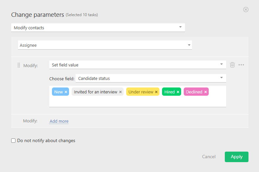259x172 pixels.
Task: Click the Add more link
Action: 59,121
